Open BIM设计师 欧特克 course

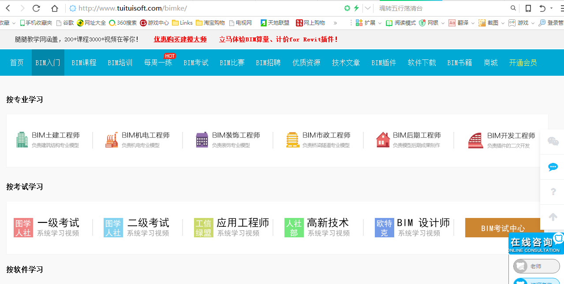(x=412, y=228)
